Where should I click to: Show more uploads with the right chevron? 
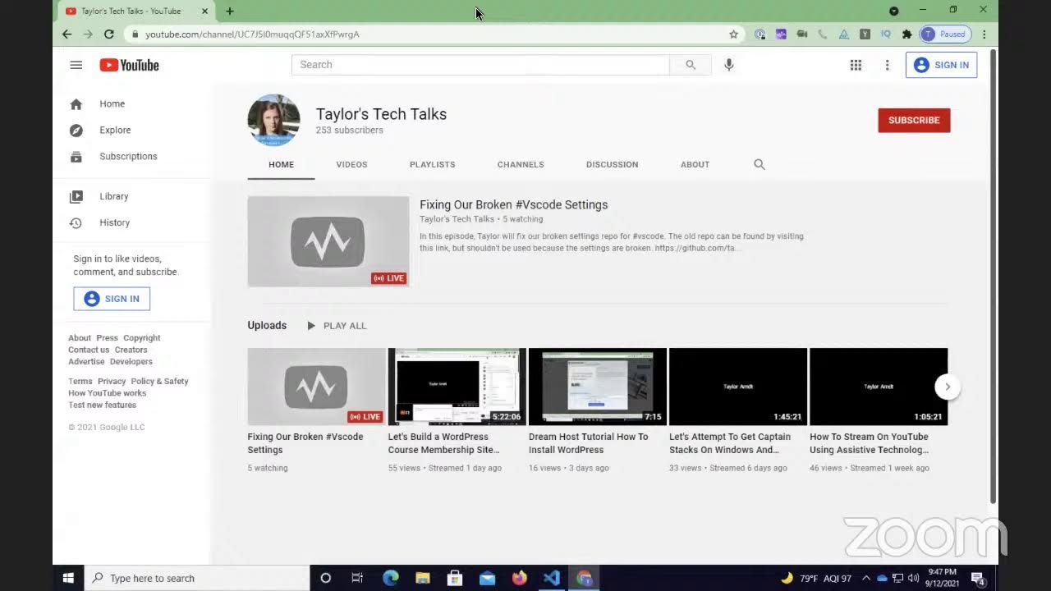click(x=947, y=387)
